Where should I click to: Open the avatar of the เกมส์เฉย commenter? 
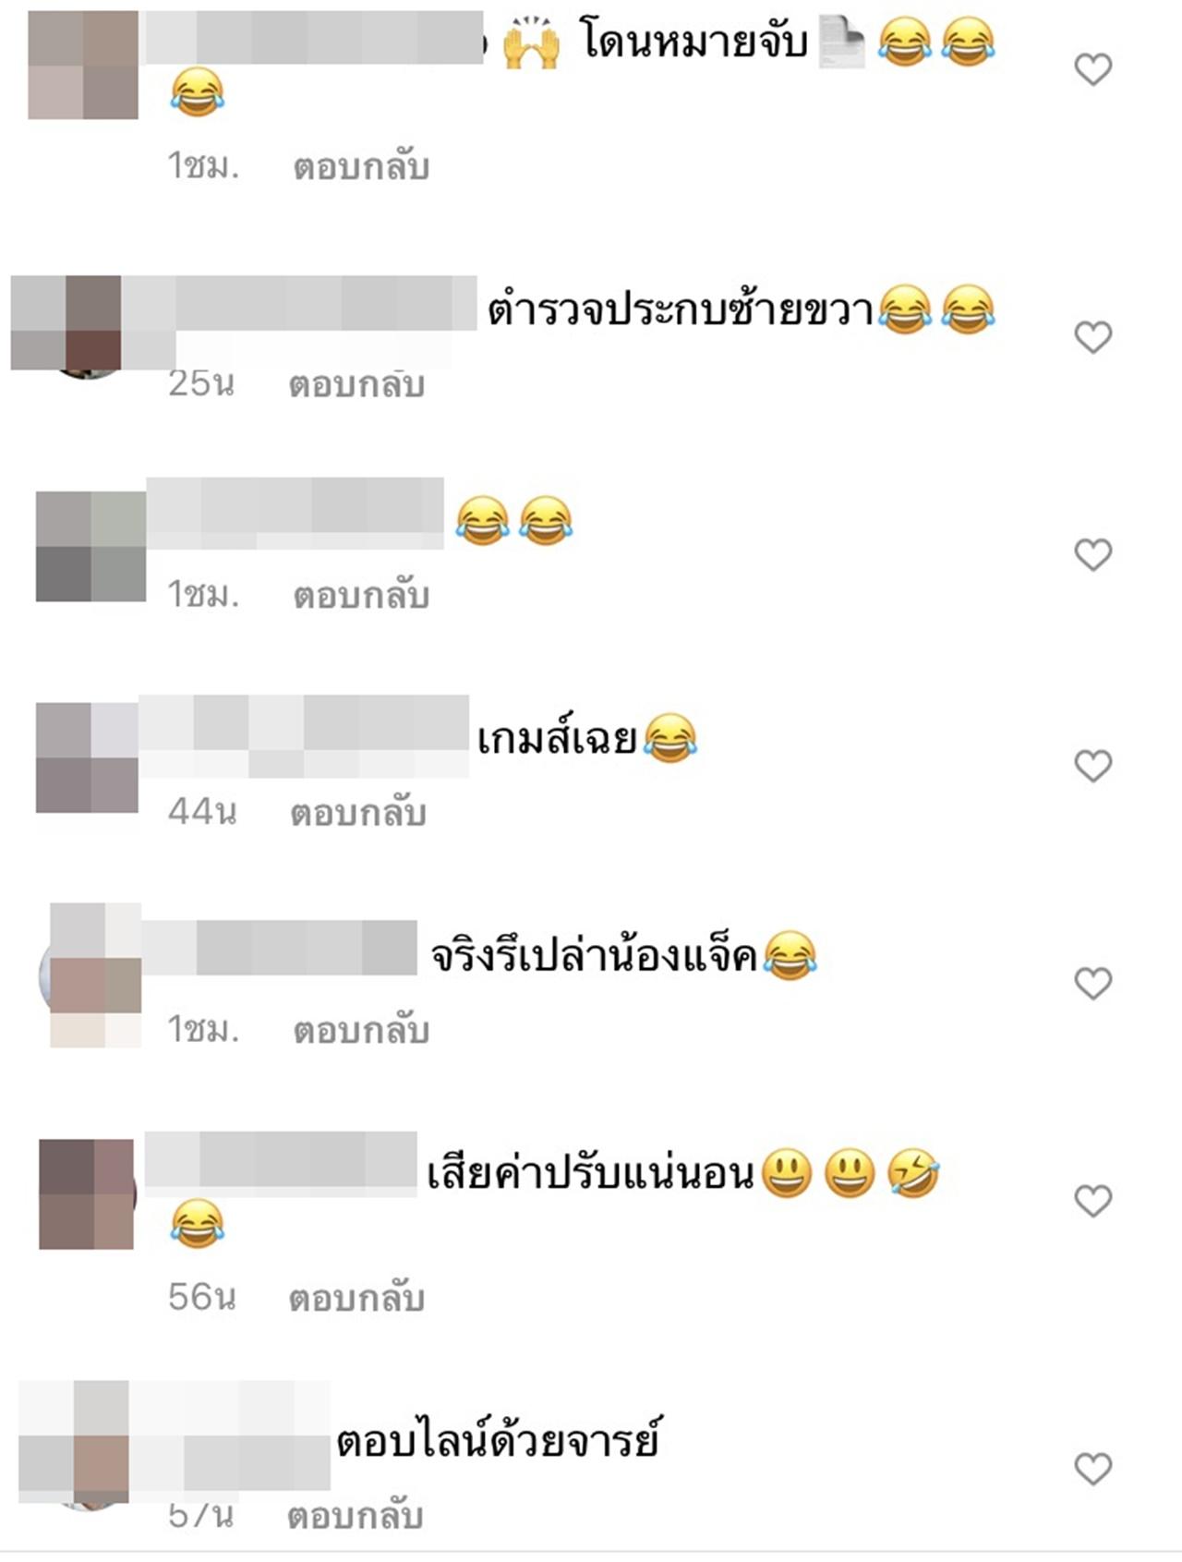click(x=87, y=757)
